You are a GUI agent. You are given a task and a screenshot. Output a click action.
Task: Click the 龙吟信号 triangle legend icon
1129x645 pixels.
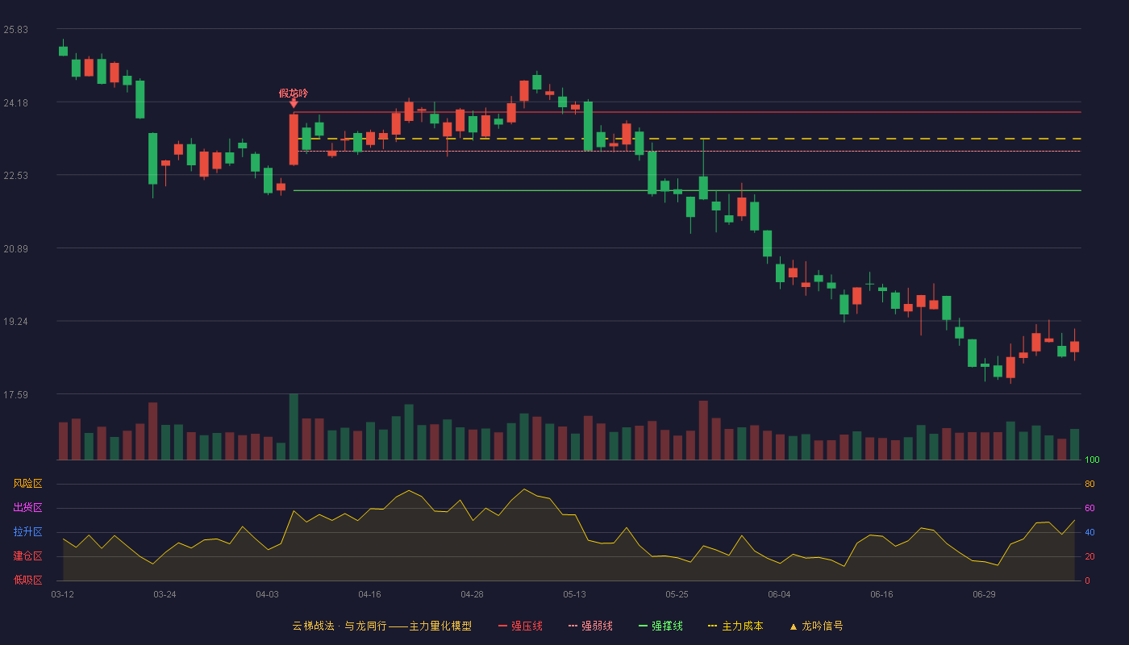[793, 626]
